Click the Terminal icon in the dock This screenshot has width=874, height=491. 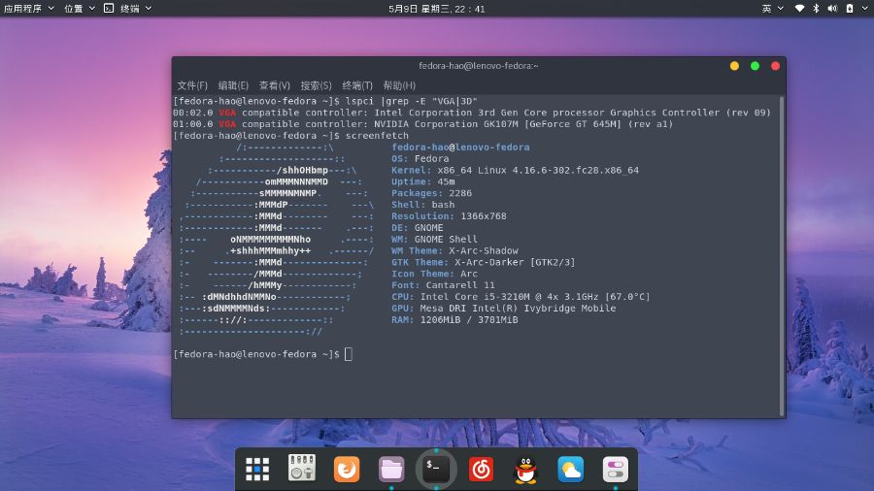pos(436,469)
